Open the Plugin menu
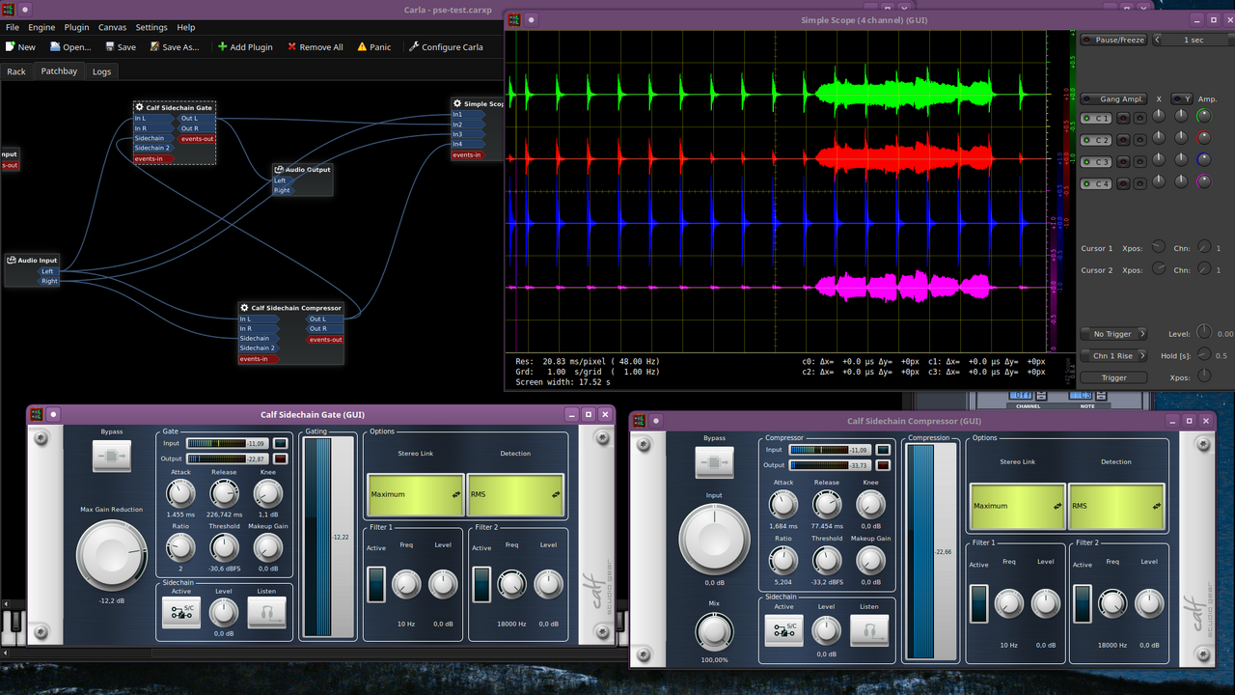Screen dimensions: 1235x695 (76, 27)
